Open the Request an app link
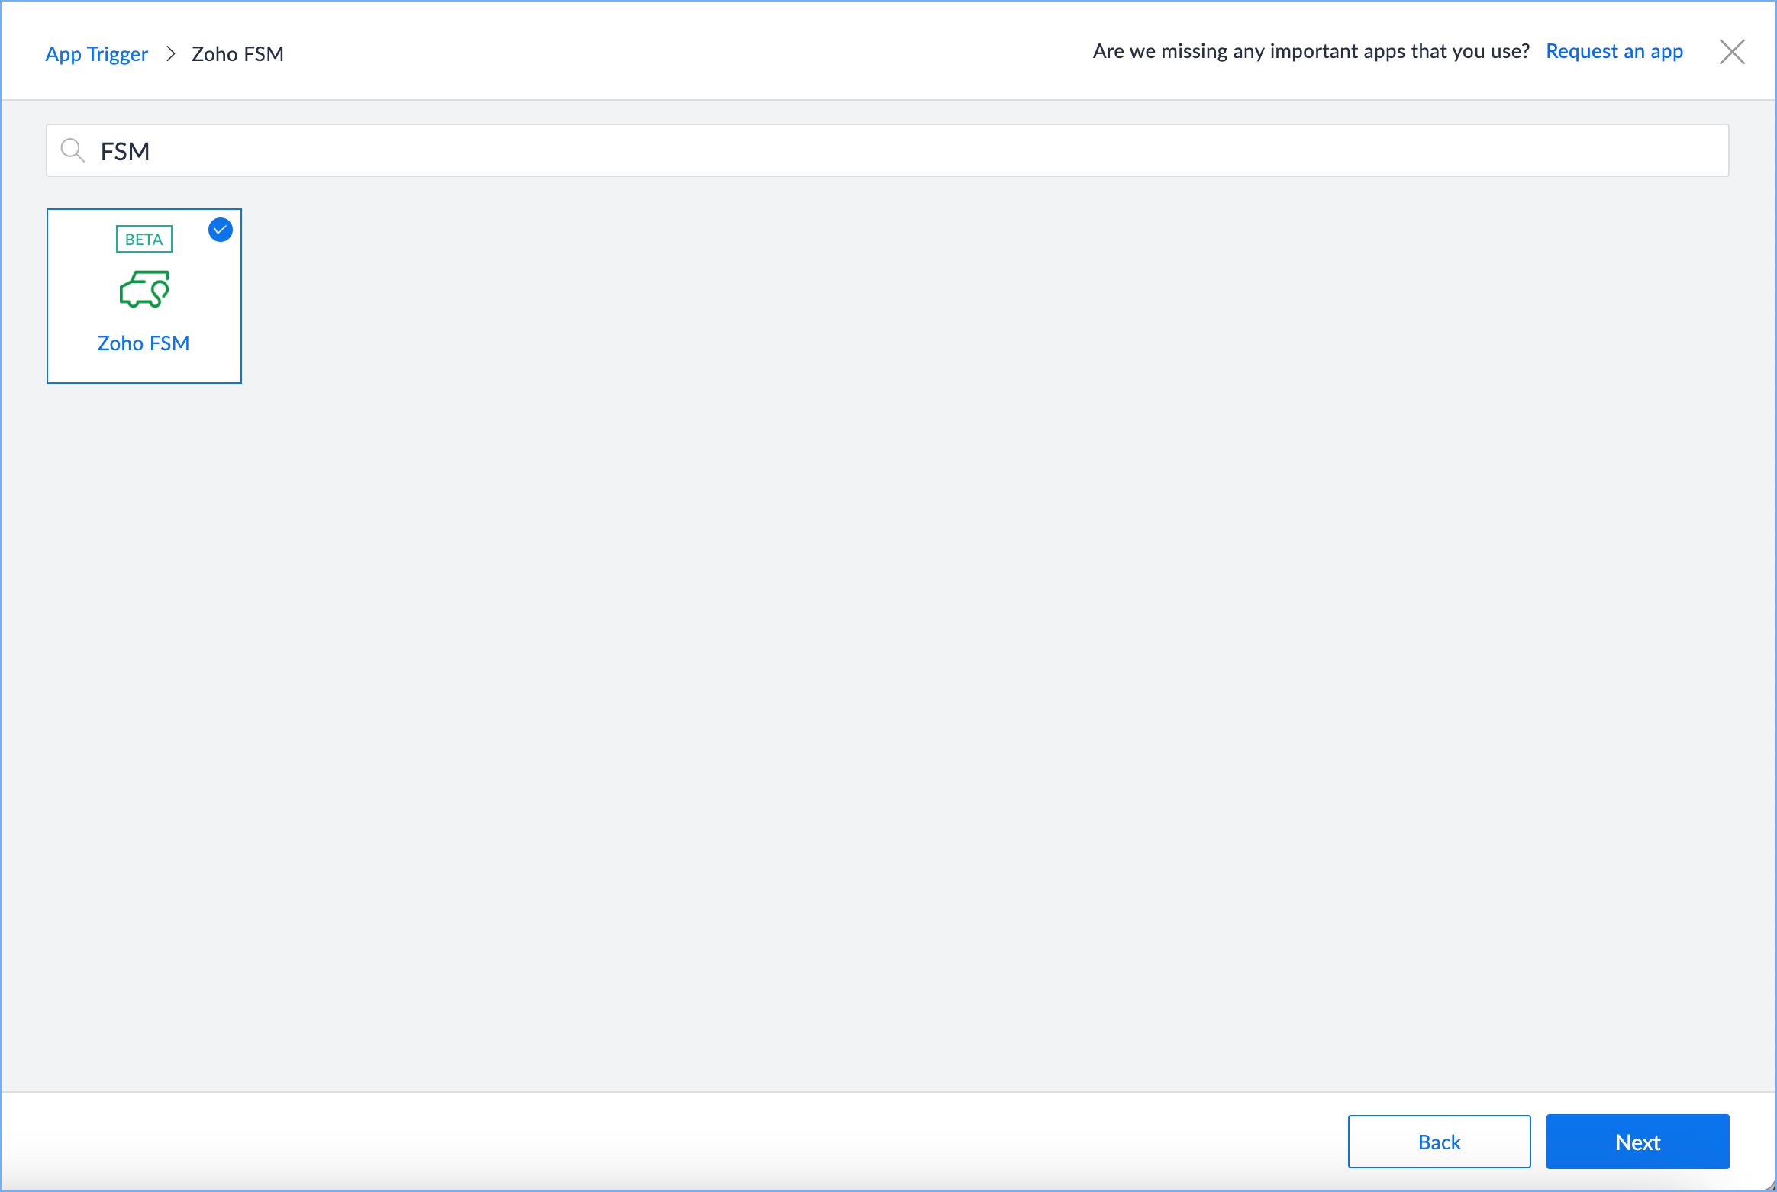The height and width of the screenshot is (1192, 1777). click(1614, 51)
